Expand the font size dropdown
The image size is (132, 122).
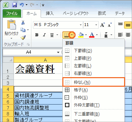96,25
